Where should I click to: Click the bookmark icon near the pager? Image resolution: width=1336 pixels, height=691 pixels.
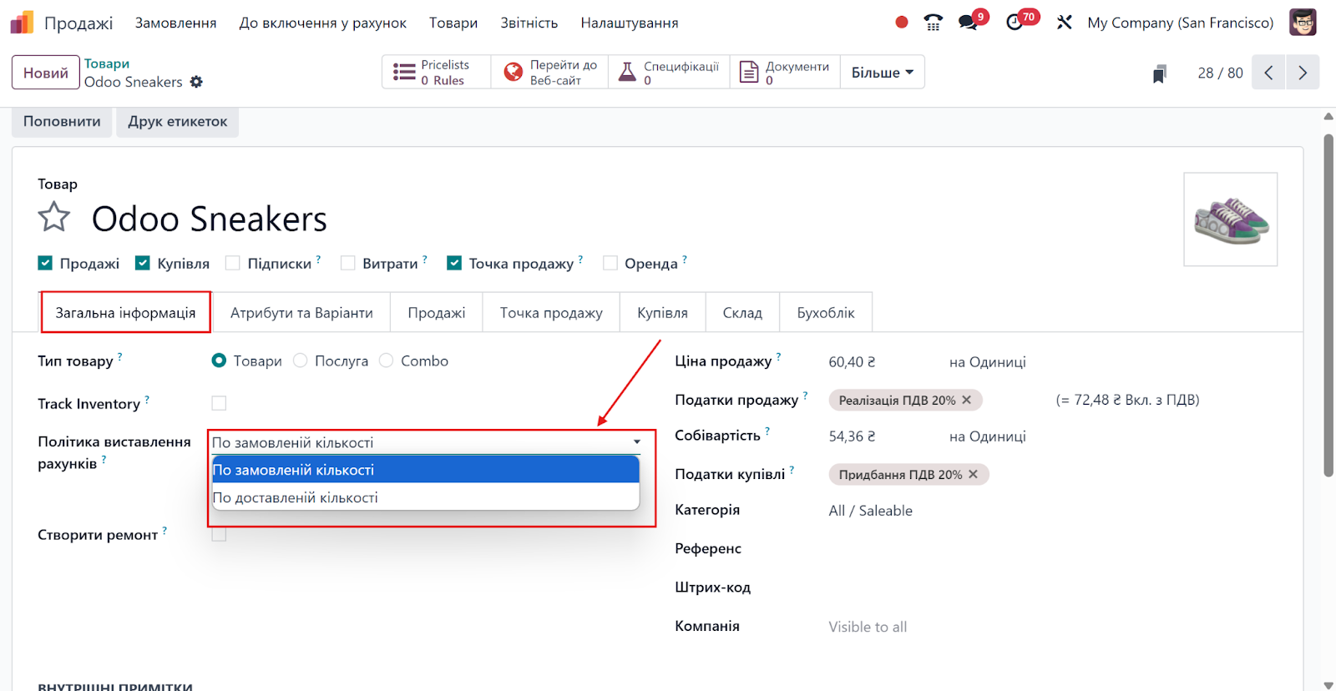pyautogui.click(x=1159, y=74)
